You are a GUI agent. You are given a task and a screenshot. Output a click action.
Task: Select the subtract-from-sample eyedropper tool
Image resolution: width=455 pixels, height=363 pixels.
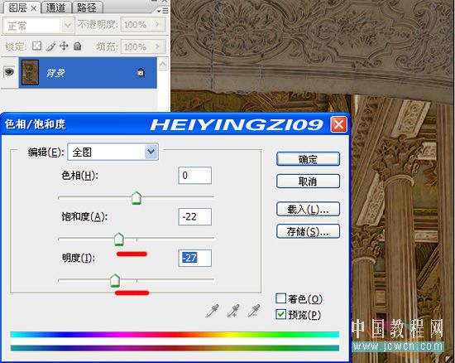pyautogui.click(x=254, y=311)
